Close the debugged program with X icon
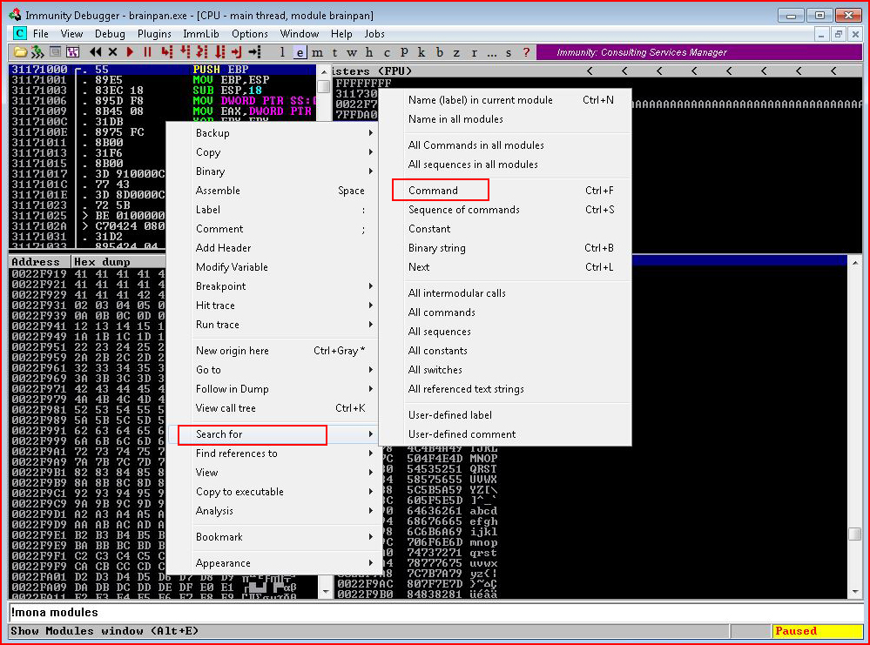Viewport: 870px width, 645px height. click(112, 52)
